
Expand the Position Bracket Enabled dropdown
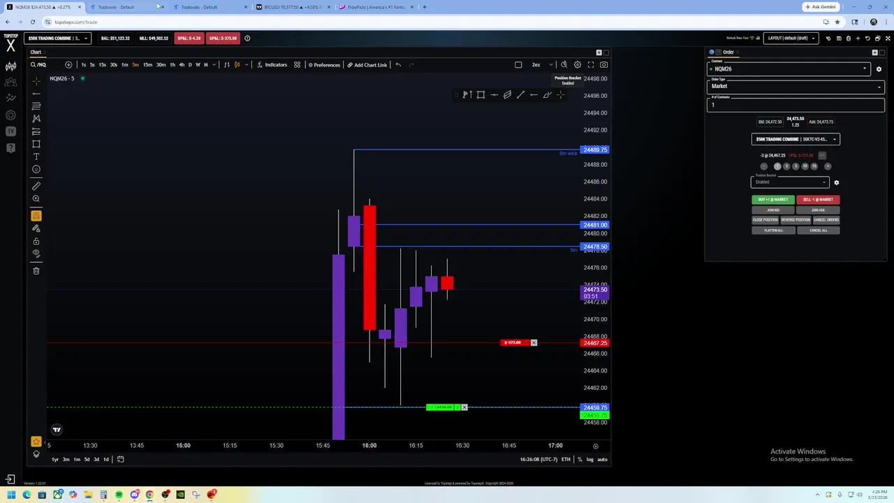[x=790, y=182]
